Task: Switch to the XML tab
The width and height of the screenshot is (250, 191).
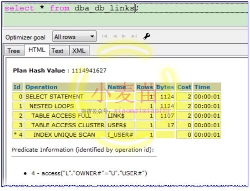Action: 79,51
